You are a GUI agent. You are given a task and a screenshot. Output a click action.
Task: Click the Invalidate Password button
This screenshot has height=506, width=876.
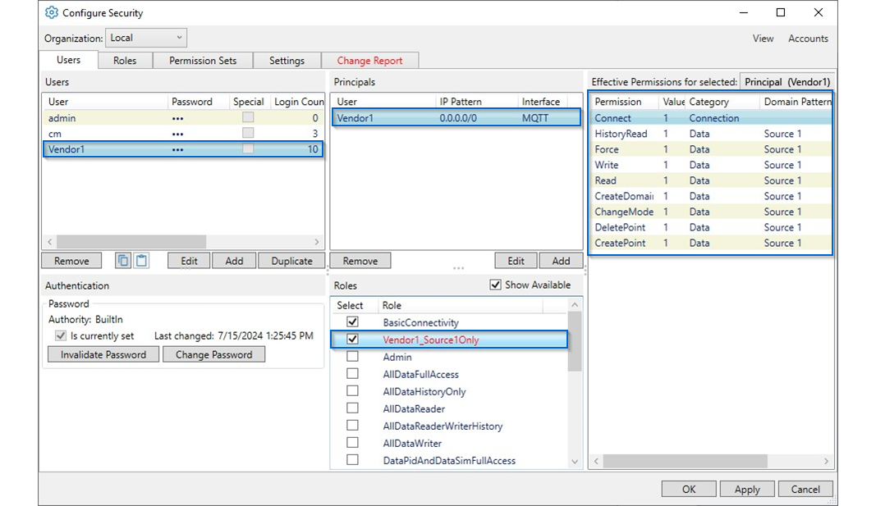[x=103, y=353]
